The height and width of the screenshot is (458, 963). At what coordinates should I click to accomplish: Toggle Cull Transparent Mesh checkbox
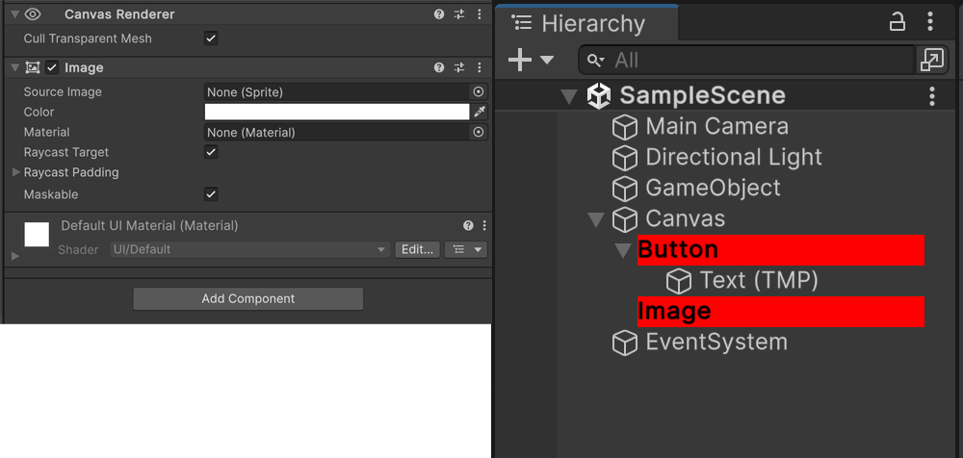[x=211, y=38]
